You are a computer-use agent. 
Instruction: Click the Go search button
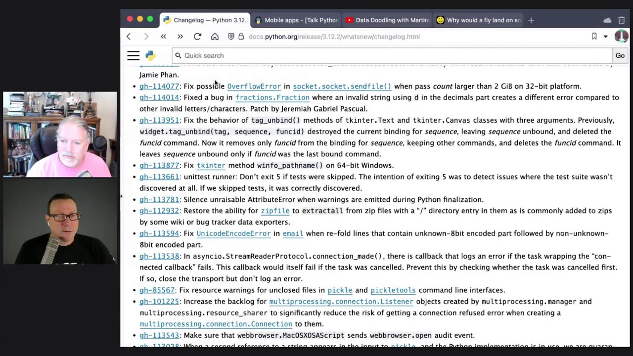(620, 55)
